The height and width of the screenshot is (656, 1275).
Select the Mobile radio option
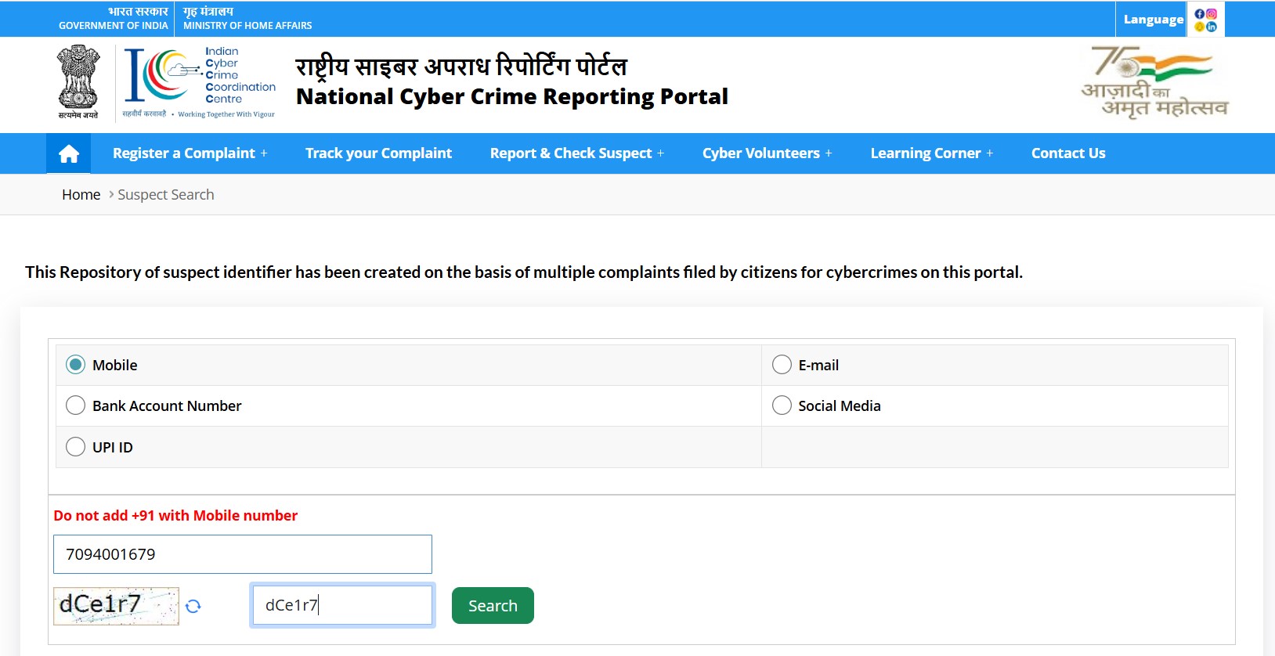pos(75,365)
